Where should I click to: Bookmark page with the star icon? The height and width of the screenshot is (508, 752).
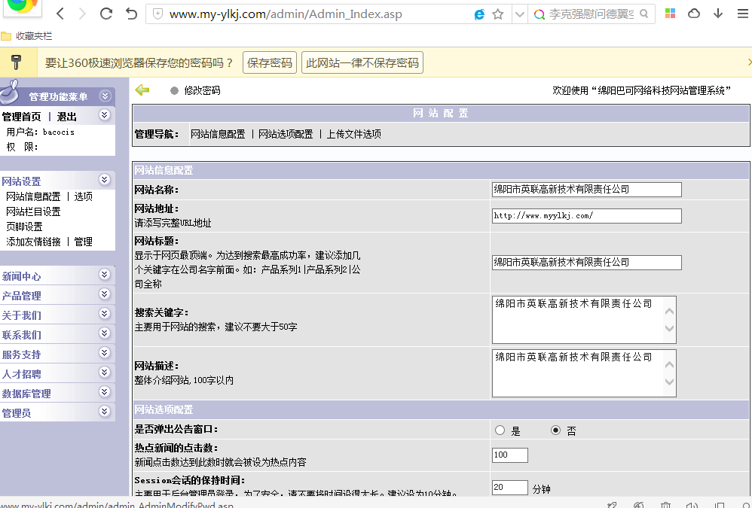point(498,14)
